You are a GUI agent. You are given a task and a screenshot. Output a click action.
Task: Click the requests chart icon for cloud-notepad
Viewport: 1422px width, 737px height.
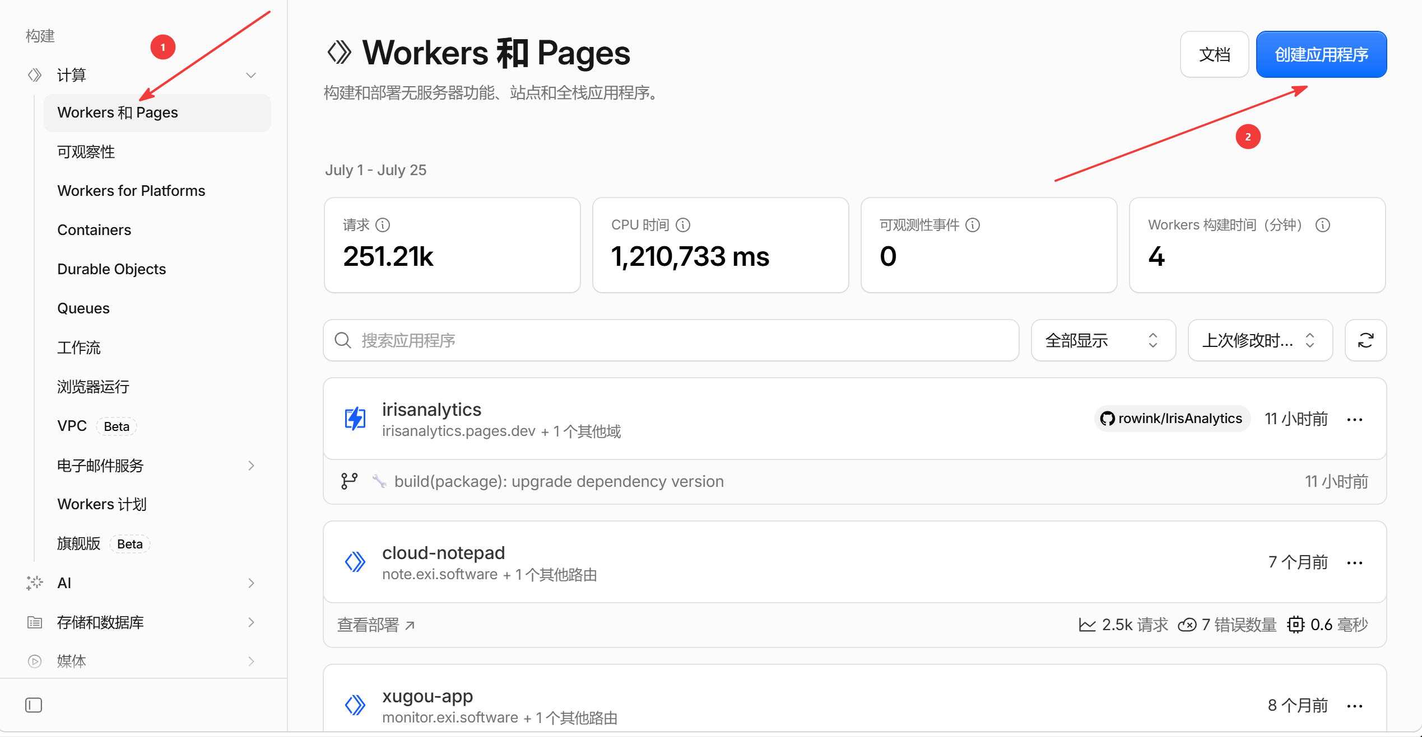1088,625
